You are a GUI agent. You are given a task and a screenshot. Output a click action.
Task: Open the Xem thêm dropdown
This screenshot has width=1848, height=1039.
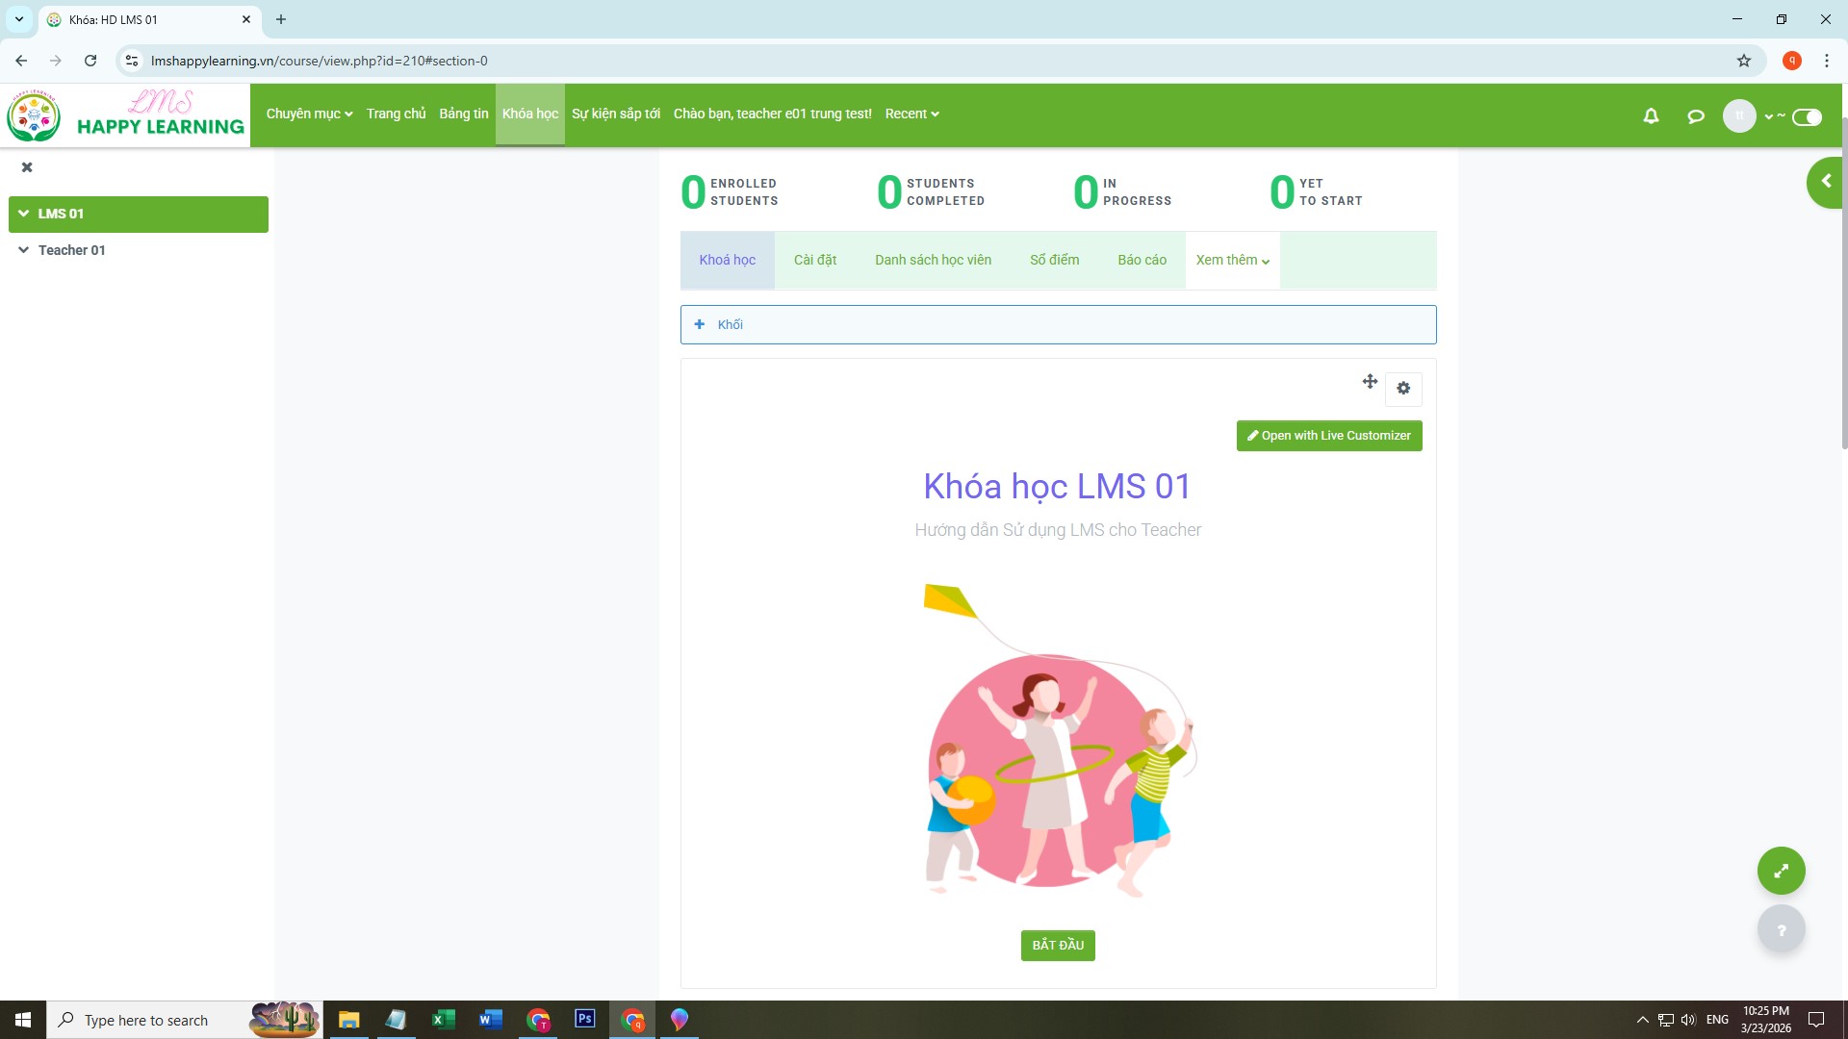click(x=1232, y=261)
